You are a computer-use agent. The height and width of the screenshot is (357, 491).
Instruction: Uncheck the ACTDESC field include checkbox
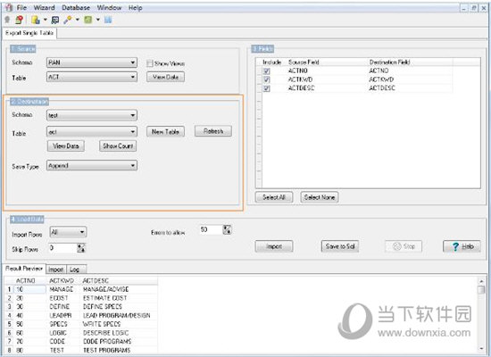tap(267, 88)
